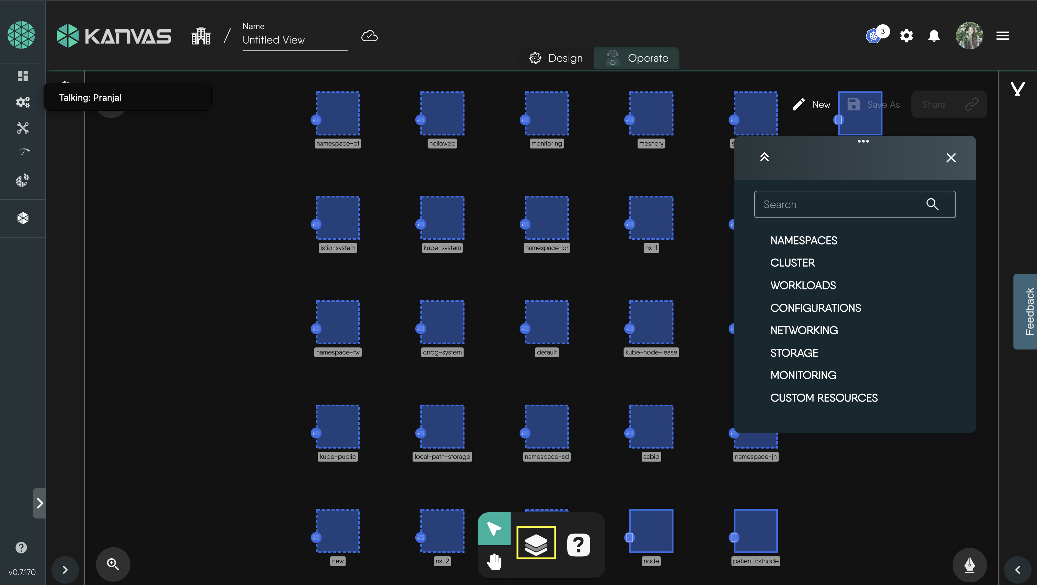
Task: Select the hand pan tool
Action: tap(494, 561)
